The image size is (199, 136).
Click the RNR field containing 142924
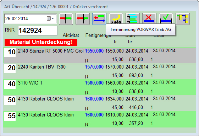click(38, 31)
